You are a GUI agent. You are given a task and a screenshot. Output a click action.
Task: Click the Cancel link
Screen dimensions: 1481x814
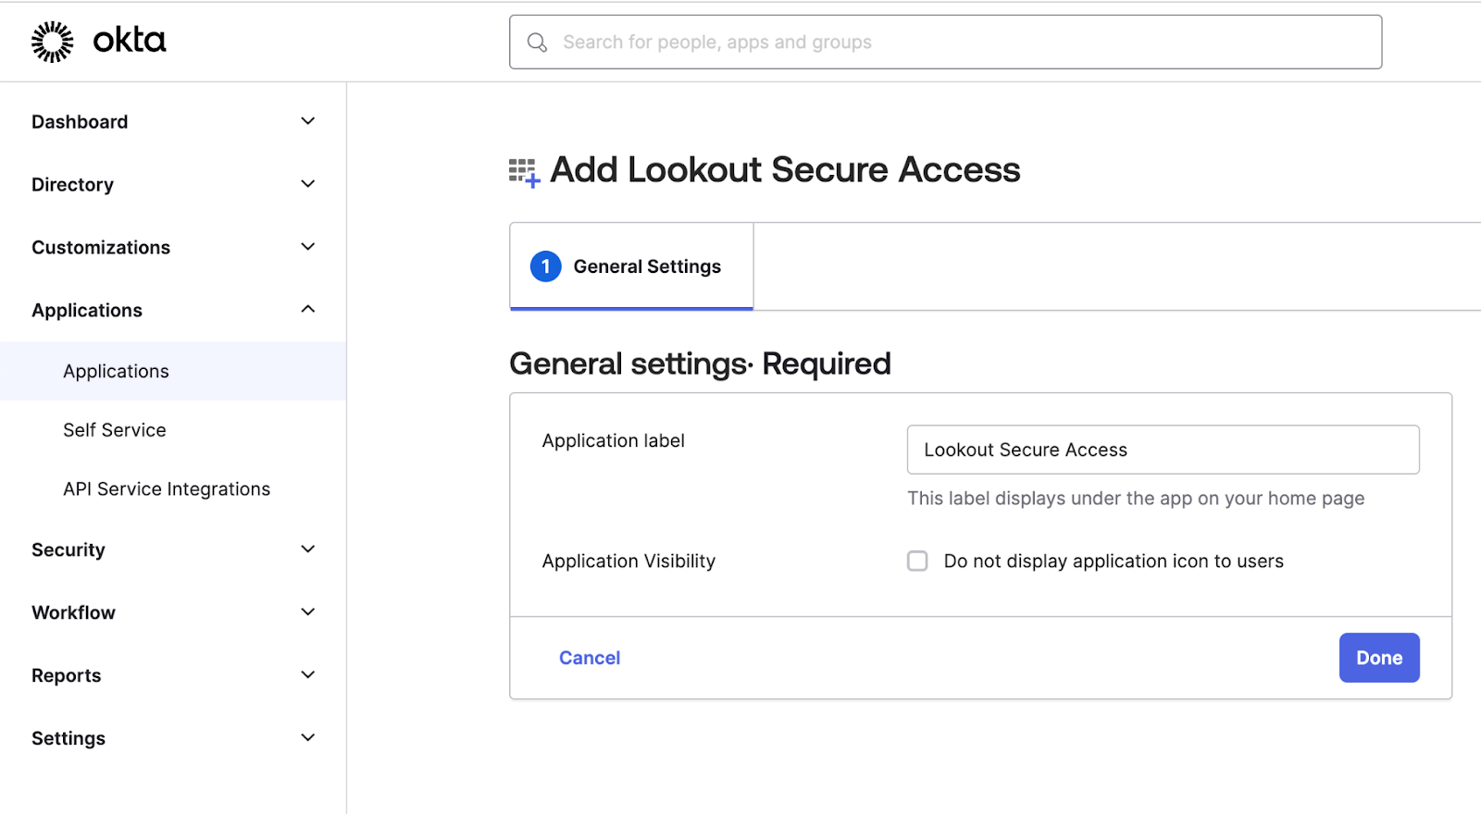[x=590, y=658]
